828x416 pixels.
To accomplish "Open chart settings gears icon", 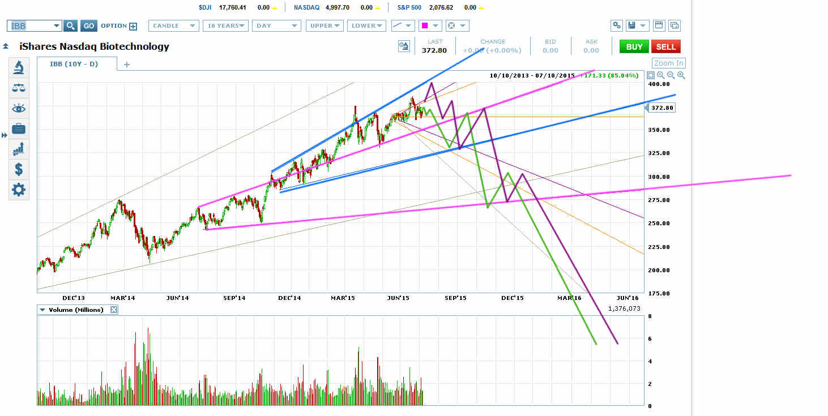I will [x=617, y=25].
